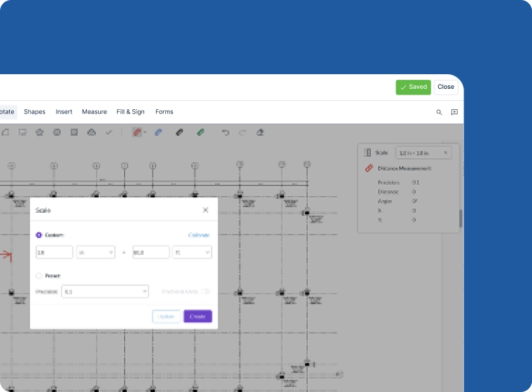Open the Scale dropdown in measurement panel
Image resolution: width=532 pixels, height=392 pixels.
click(423, 153)
